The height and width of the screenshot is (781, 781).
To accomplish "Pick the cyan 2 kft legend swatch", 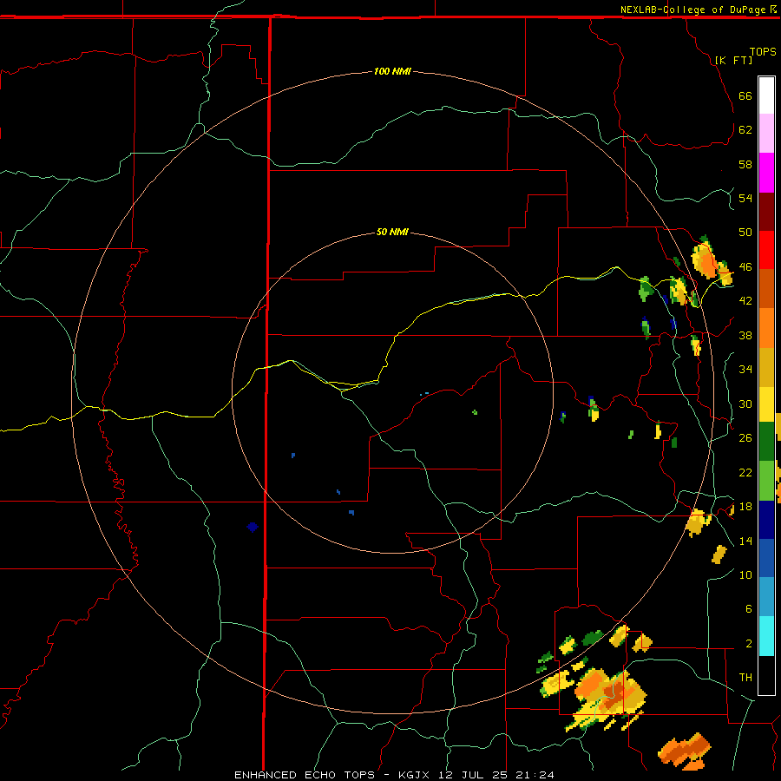I will point(766,636).
